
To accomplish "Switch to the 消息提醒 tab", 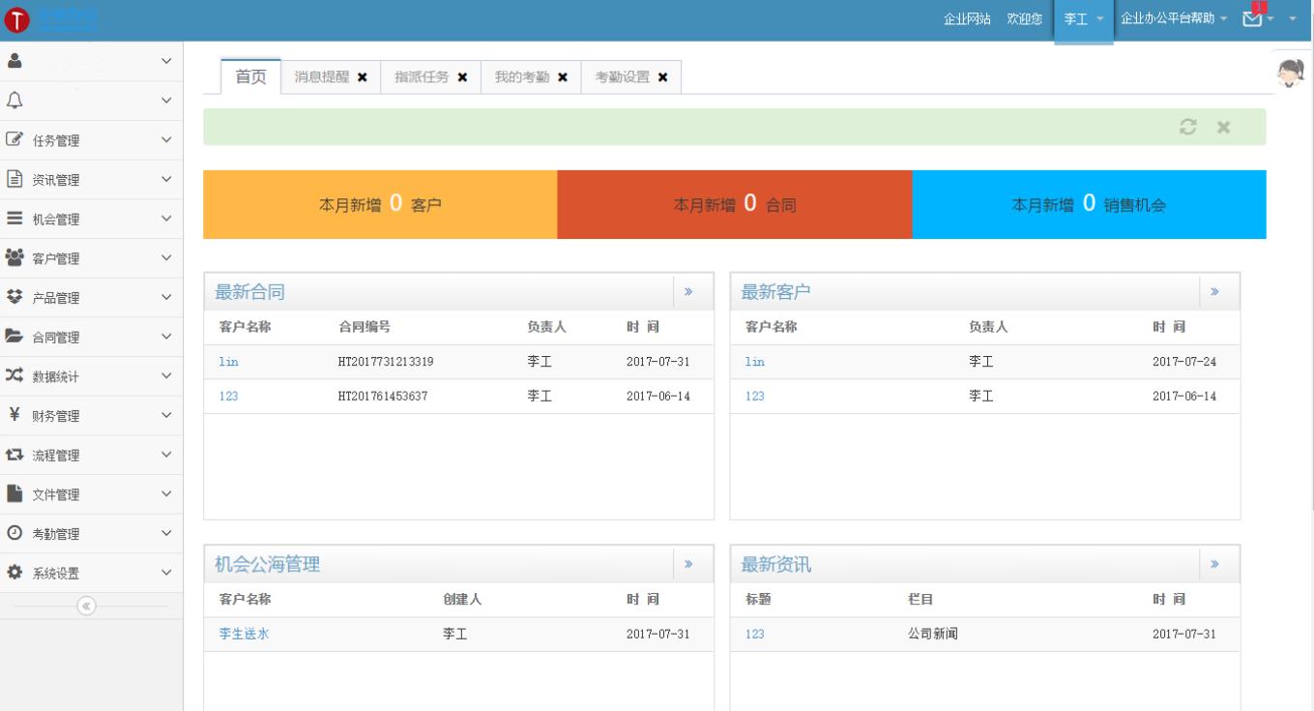I will pyautogui.click(x=322, y=77).
